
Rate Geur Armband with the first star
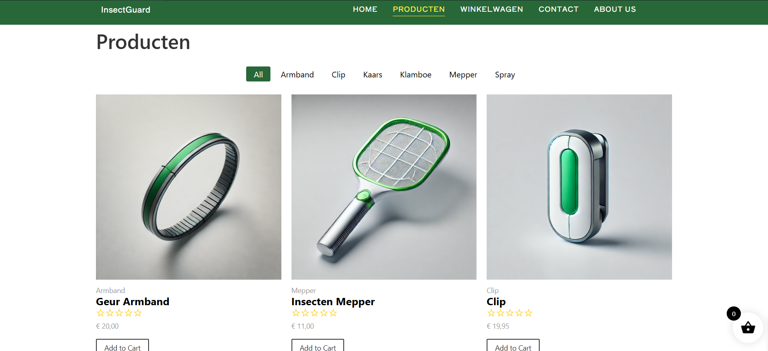click(100, 313)
